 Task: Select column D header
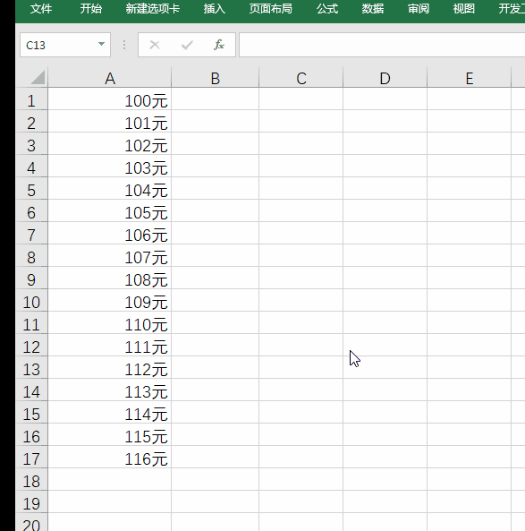point(385,78)
